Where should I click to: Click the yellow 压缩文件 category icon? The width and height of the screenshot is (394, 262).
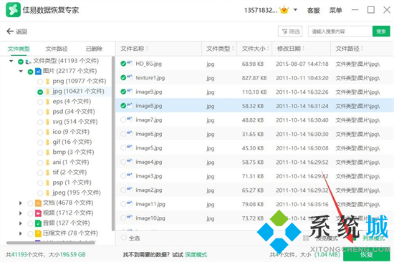click(38, 233)
